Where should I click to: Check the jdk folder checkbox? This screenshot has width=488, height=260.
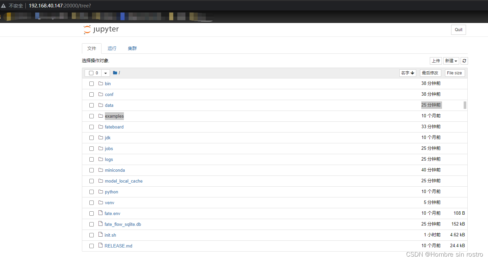(x=91, y=138)
